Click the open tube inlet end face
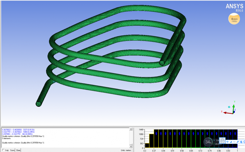Screen dimensions: 245x152 [38, 104]
